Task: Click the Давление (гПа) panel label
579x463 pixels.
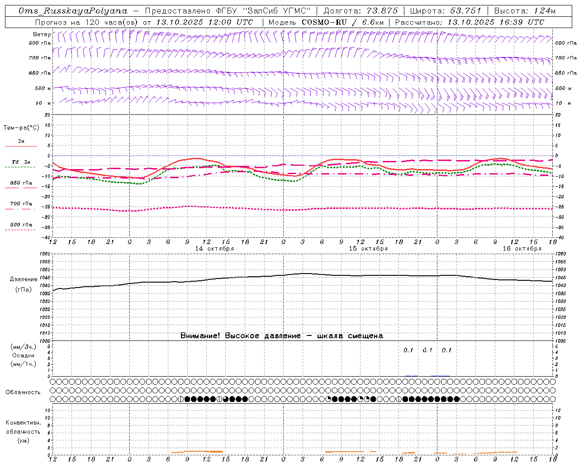Action: point(24,284)
